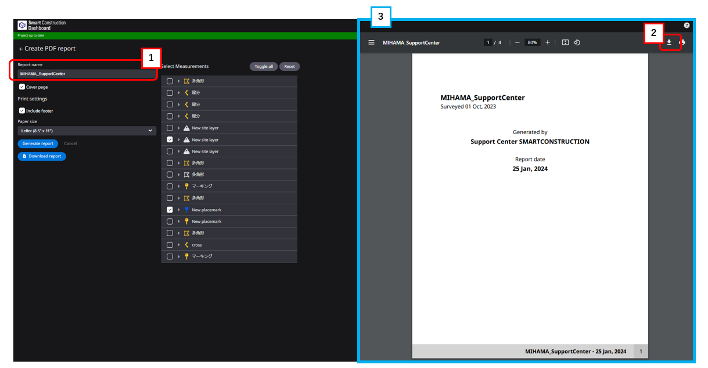Click Toggle all measurements button
This screenshot has height=368, width=708.
pyautogui.click(x=263, y=67)
